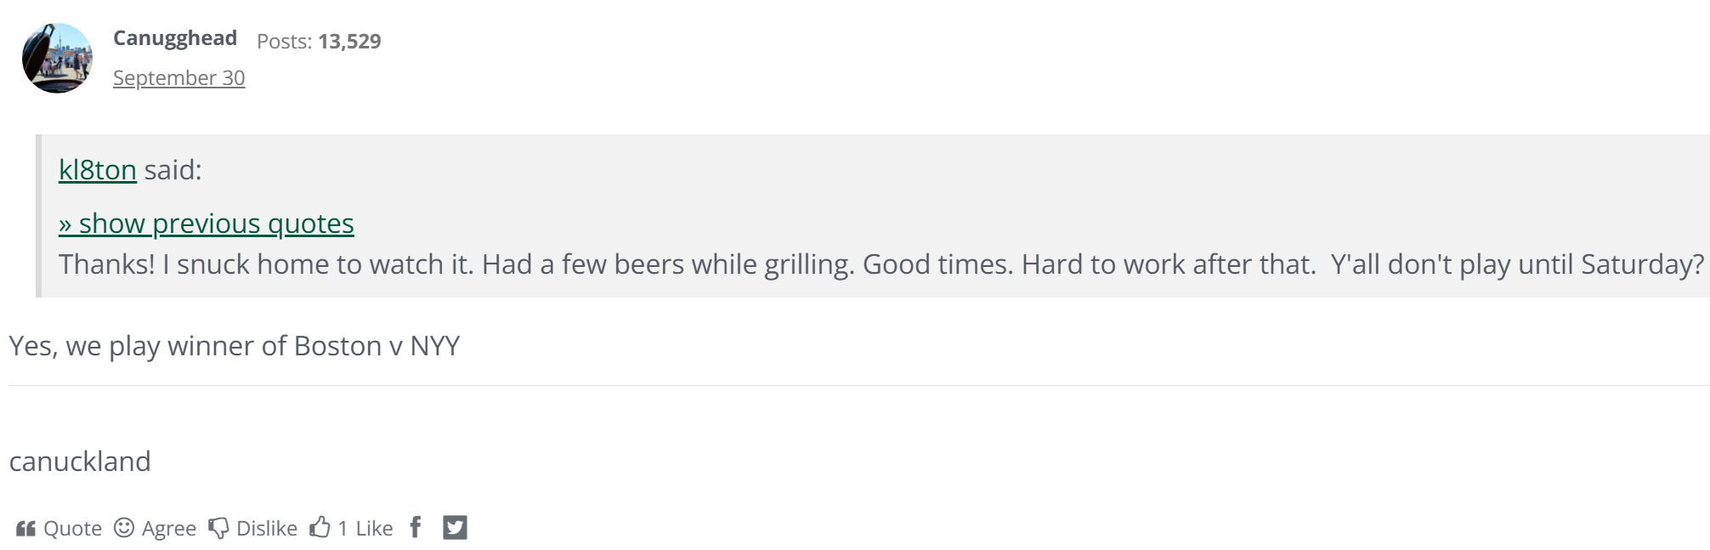Click the reply text about Boston v NYY

point(234,346)
